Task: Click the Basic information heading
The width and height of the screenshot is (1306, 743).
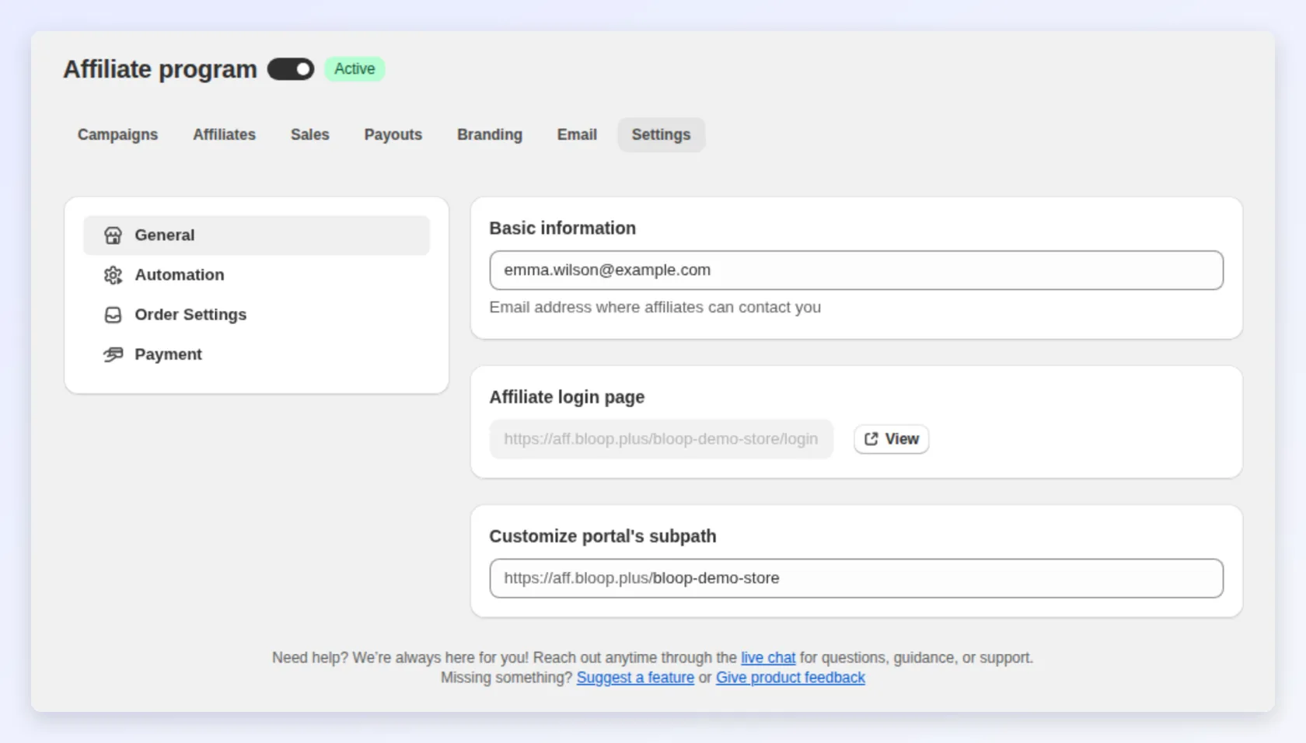Action: pos(563,228)
